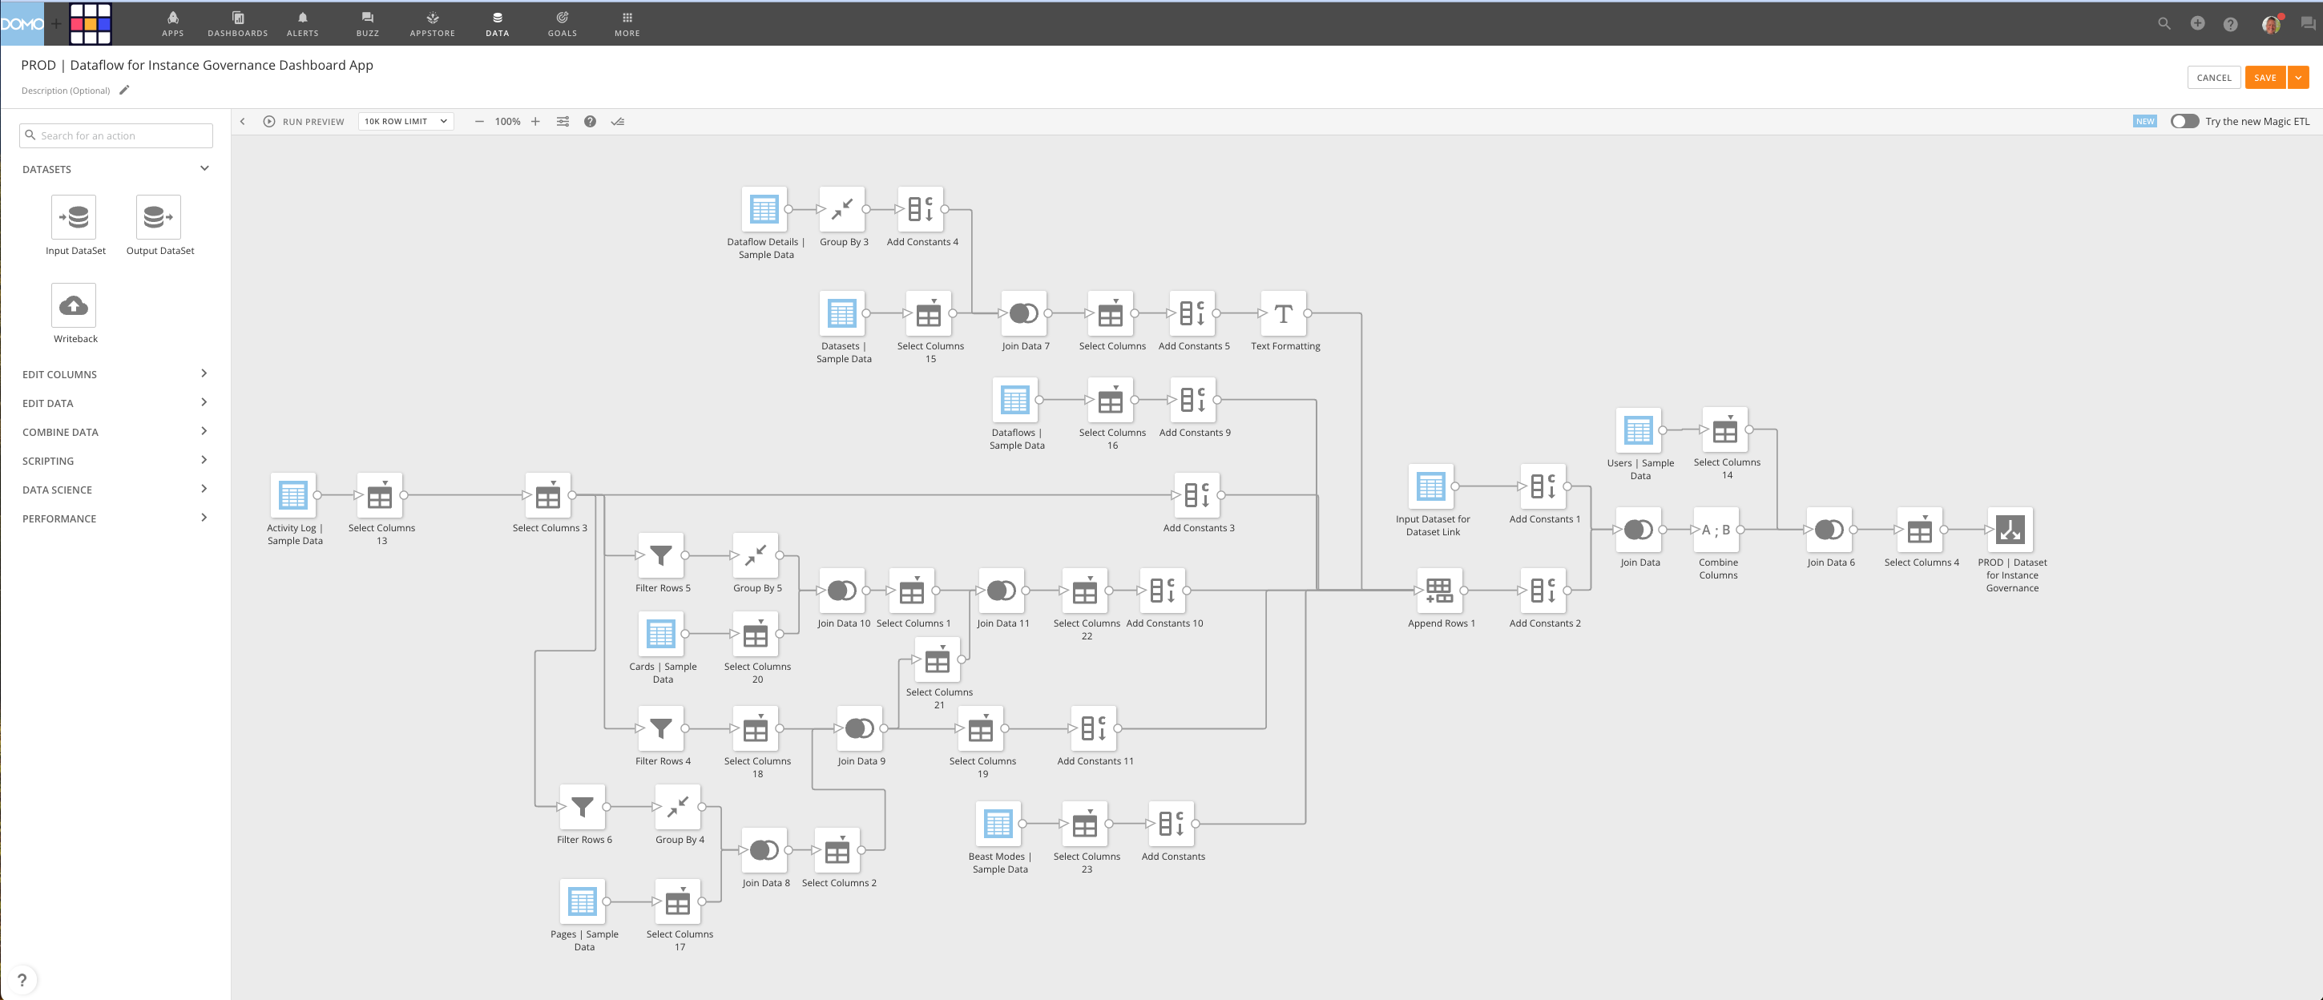Viewport: 2323px width, 1000px height.
Task: Click the Cards Sample Data node
Action: [661, 634]
